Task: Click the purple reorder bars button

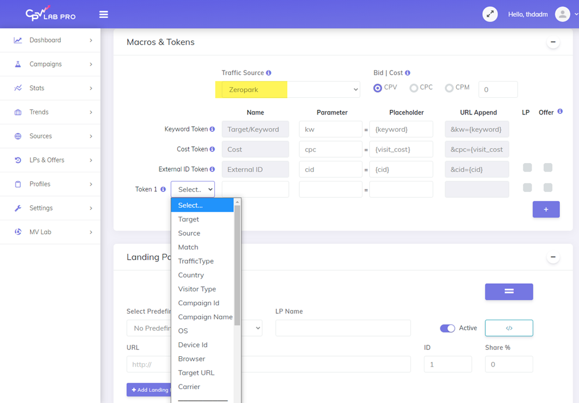Action: coord(509,291)
